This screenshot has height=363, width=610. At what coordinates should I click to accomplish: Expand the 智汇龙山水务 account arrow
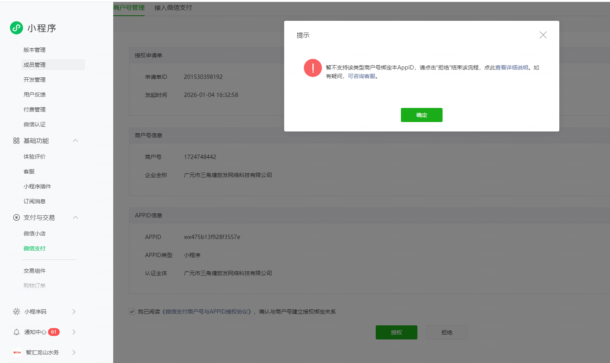pyautogui.click(x=74, y=352)
